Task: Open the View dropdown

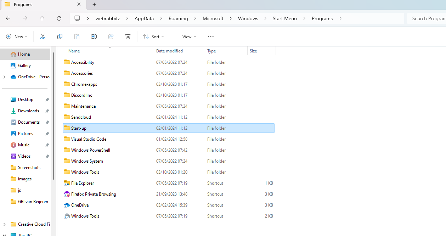Action: coord(185,36)
